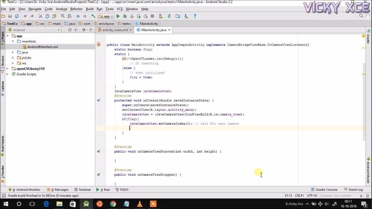Navigate back with the blue arrow
The height and width of the screenshot is (209, 372).
[x=78, y=16]
